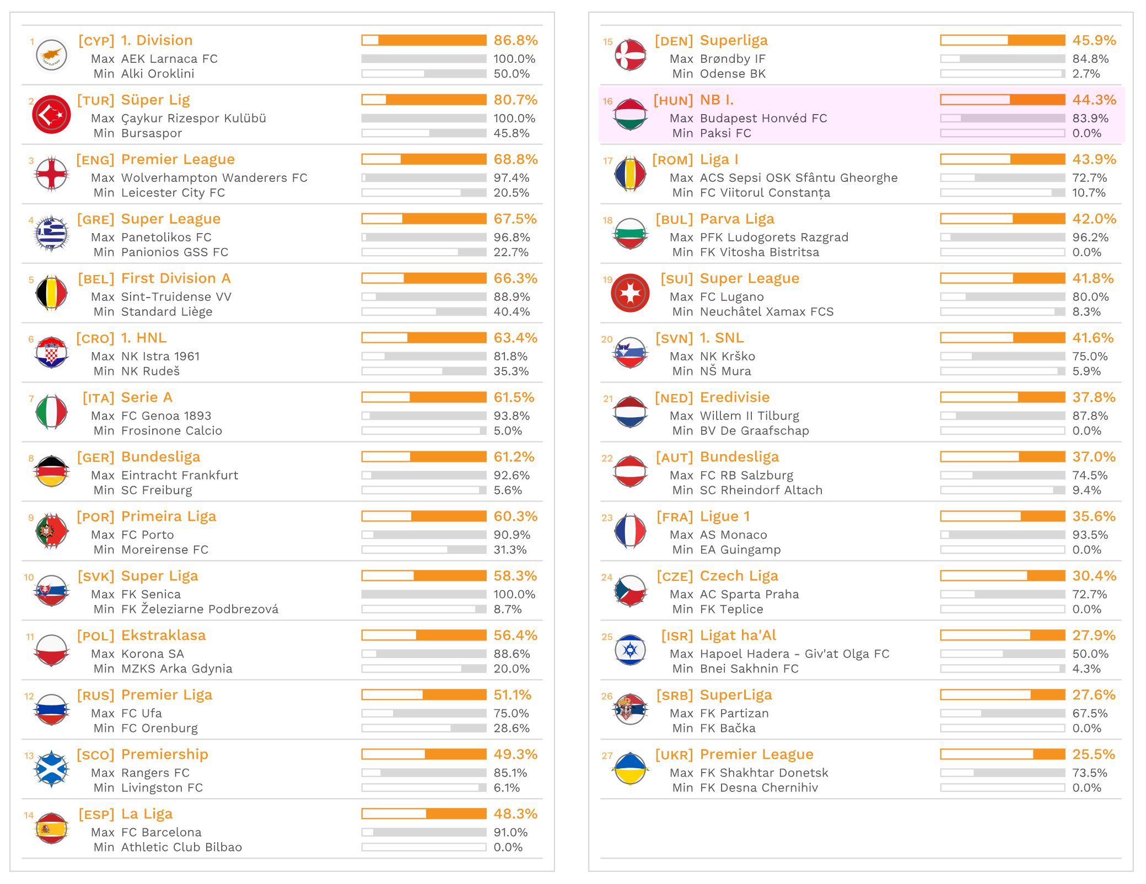The height and width of the screenshot is (884, 1146).
Task: Open the Premier League England title
Action: (x=177, y=159)
